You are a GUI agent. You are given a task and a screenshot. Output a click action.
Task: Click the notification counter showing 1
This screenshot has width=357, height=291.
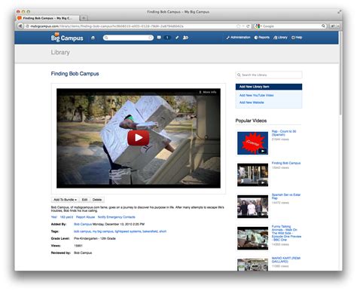tap(167, 38)
